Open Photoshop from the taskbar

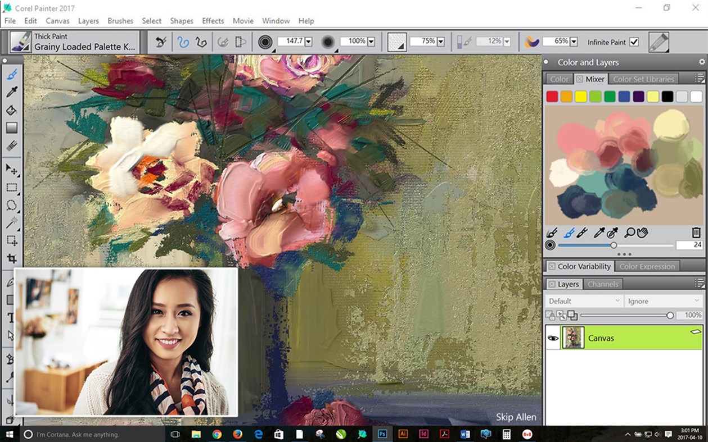click(383, 434)
